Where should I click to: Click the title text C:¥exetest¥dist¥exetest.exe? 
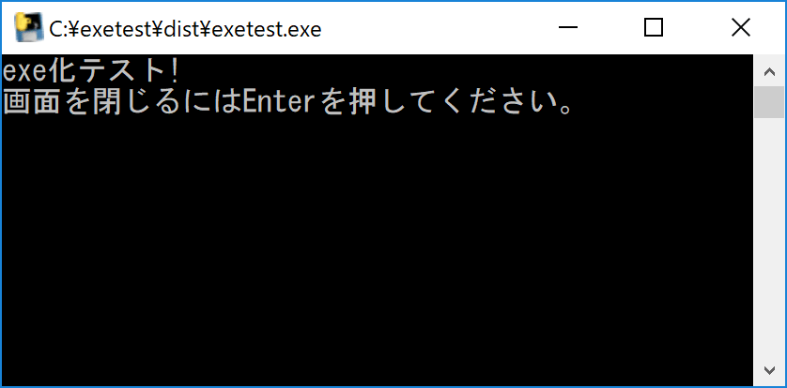click(185, 30)
